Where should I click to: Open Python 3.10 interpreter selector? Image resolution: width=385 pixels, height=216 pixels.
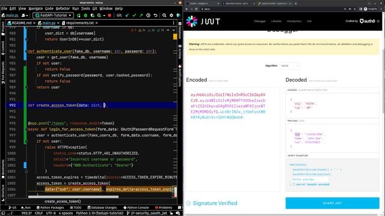pyautogui.click(x=99, y=214)
